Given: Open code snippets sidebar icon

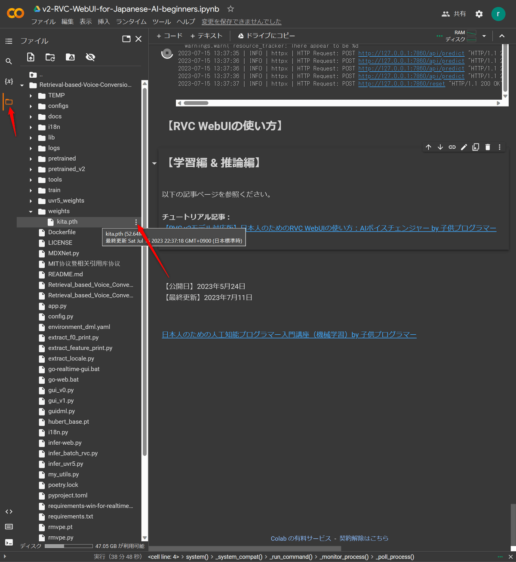Looking at the screenshot, I should click(x=9, y=512).
